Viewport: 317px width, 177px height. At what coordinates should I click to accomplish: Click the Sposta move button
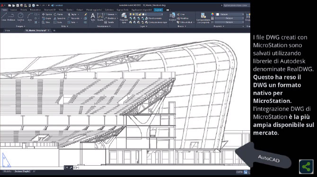pos(47,14)
